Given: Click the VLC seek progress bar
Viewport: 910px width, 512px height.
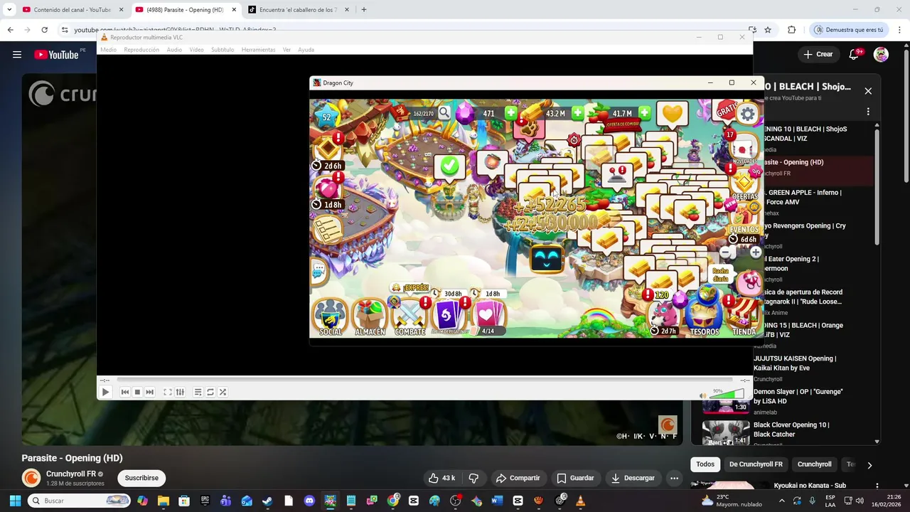Looking at the screenshot, I should click(424, 380).
